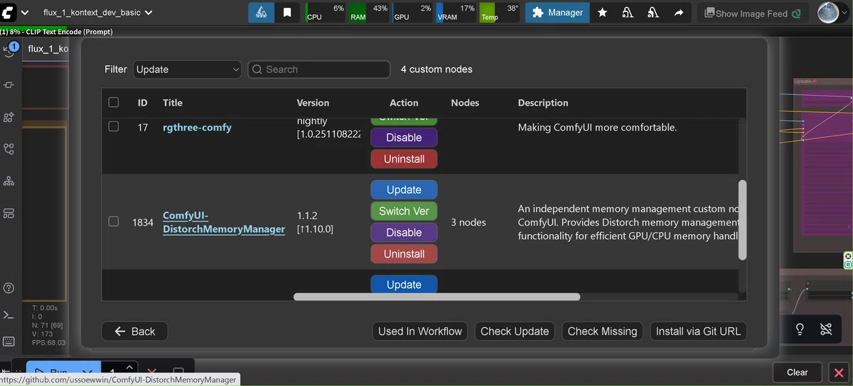Open the model library branch icon

(x=9, y=149)
